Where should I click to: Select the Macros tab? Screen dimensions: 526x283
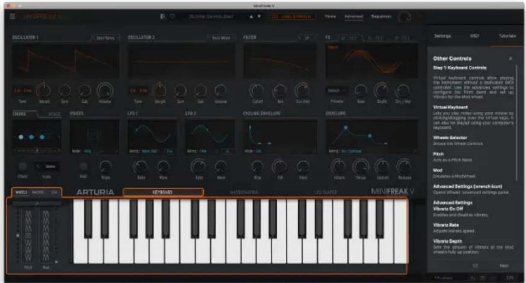tap(38, 192)
